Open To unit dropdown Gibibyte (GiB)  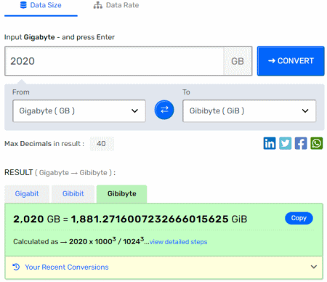click(x=249, y=110)
